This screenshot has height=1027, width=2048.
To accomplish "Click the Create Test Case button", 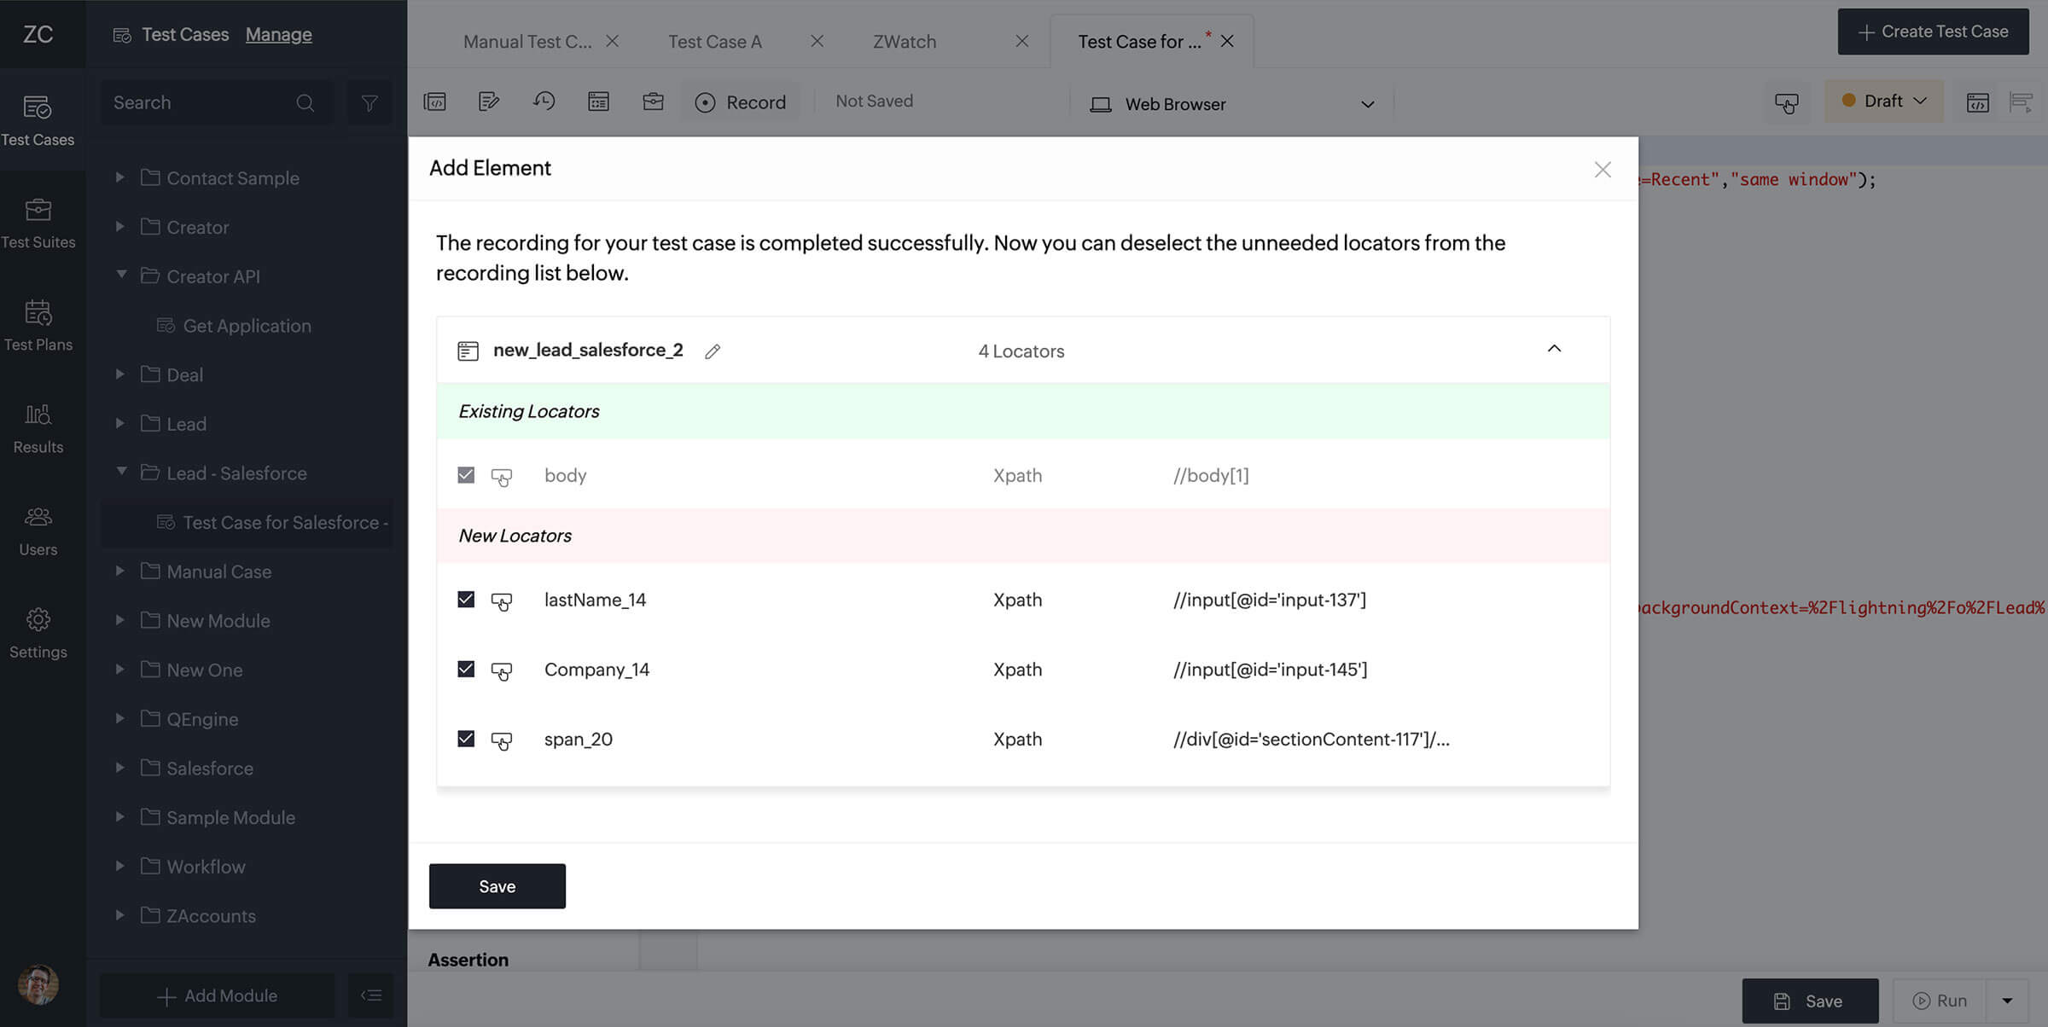I will click(1933, 32).
